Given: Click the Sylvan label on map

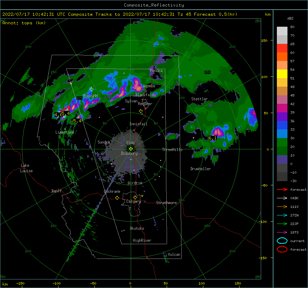Looking at the screenshot, I should (131, 101).
